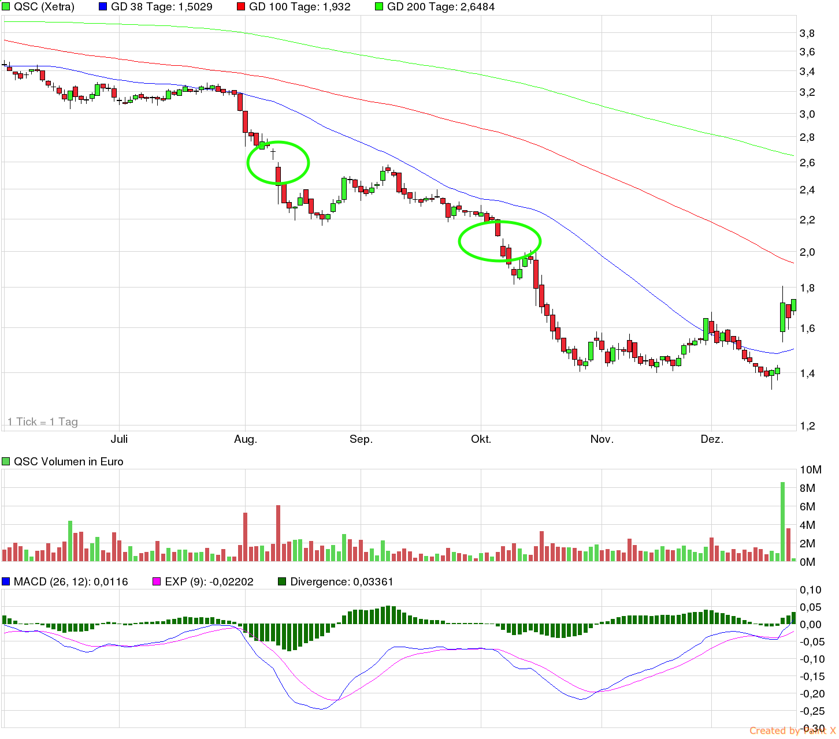Click the green QSC Volumen legend swatch

6,461
